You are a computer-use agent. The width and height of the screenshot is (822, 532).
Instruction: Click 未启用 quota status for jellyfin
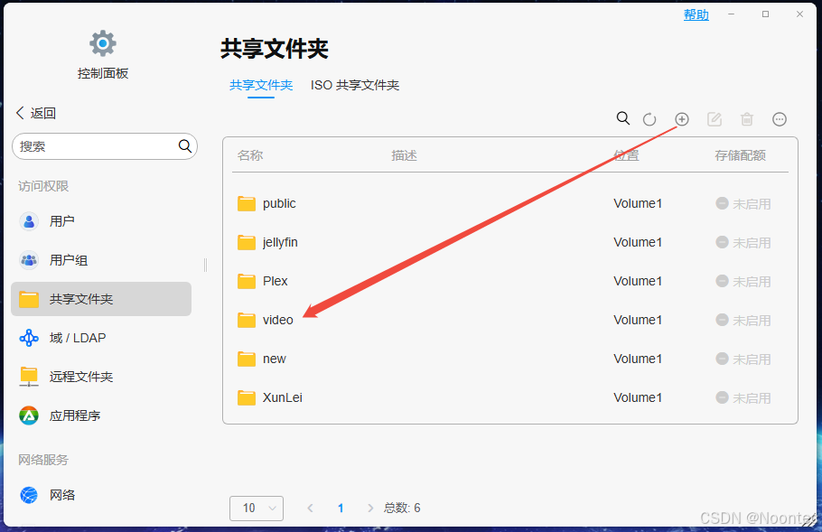click(743, 243)
